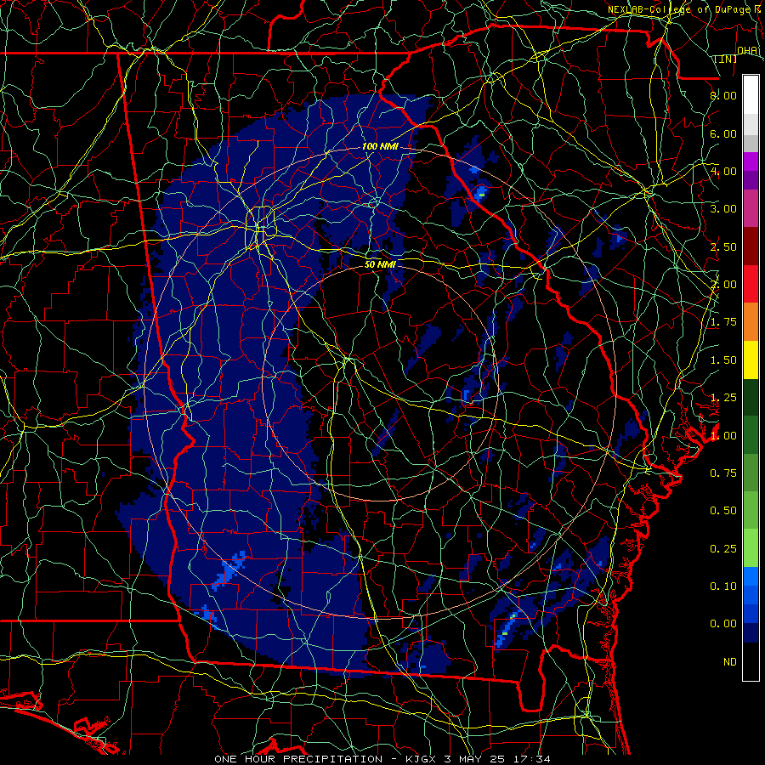Click the 6.00 legend value
The width and height of the screenshot is (765, 765).
[x=723, y=133]
